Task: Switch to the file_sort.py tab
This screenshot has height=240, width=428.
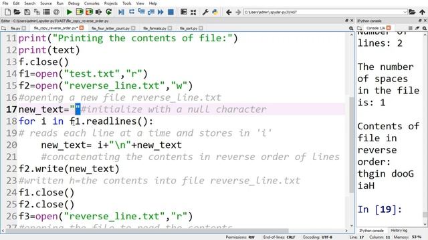Action: click(189, 28)
